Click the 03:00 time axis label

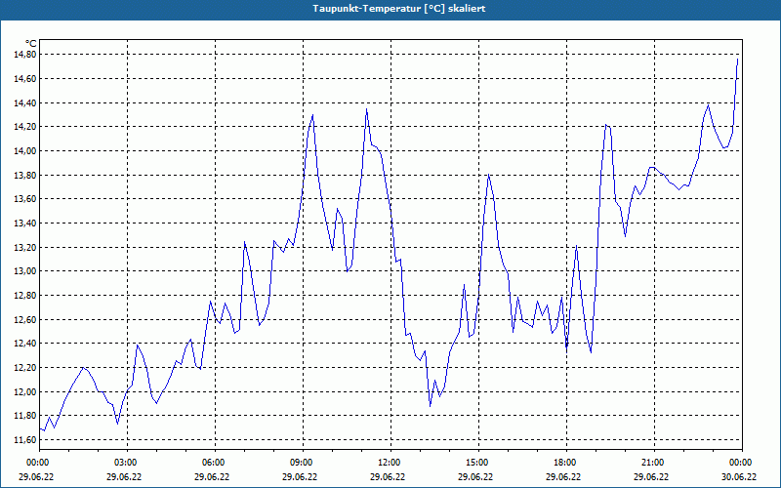coord(128,463)
